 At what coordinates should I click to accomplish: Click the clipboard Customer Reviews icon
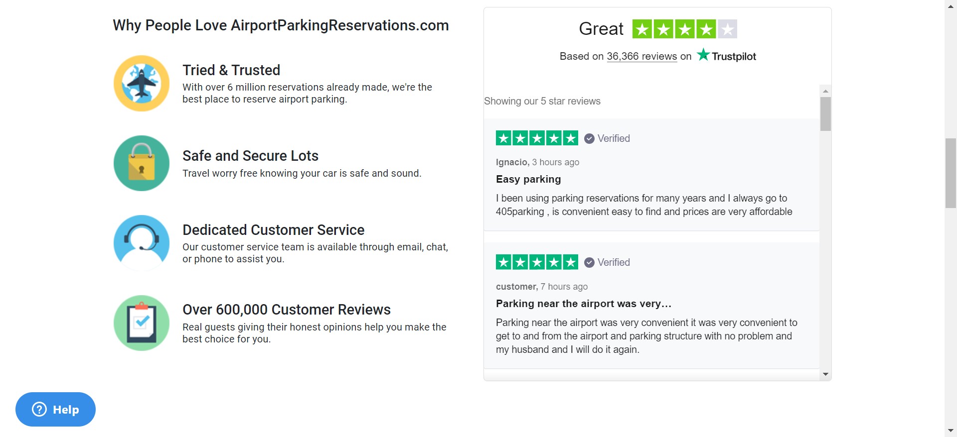[142, 323]
